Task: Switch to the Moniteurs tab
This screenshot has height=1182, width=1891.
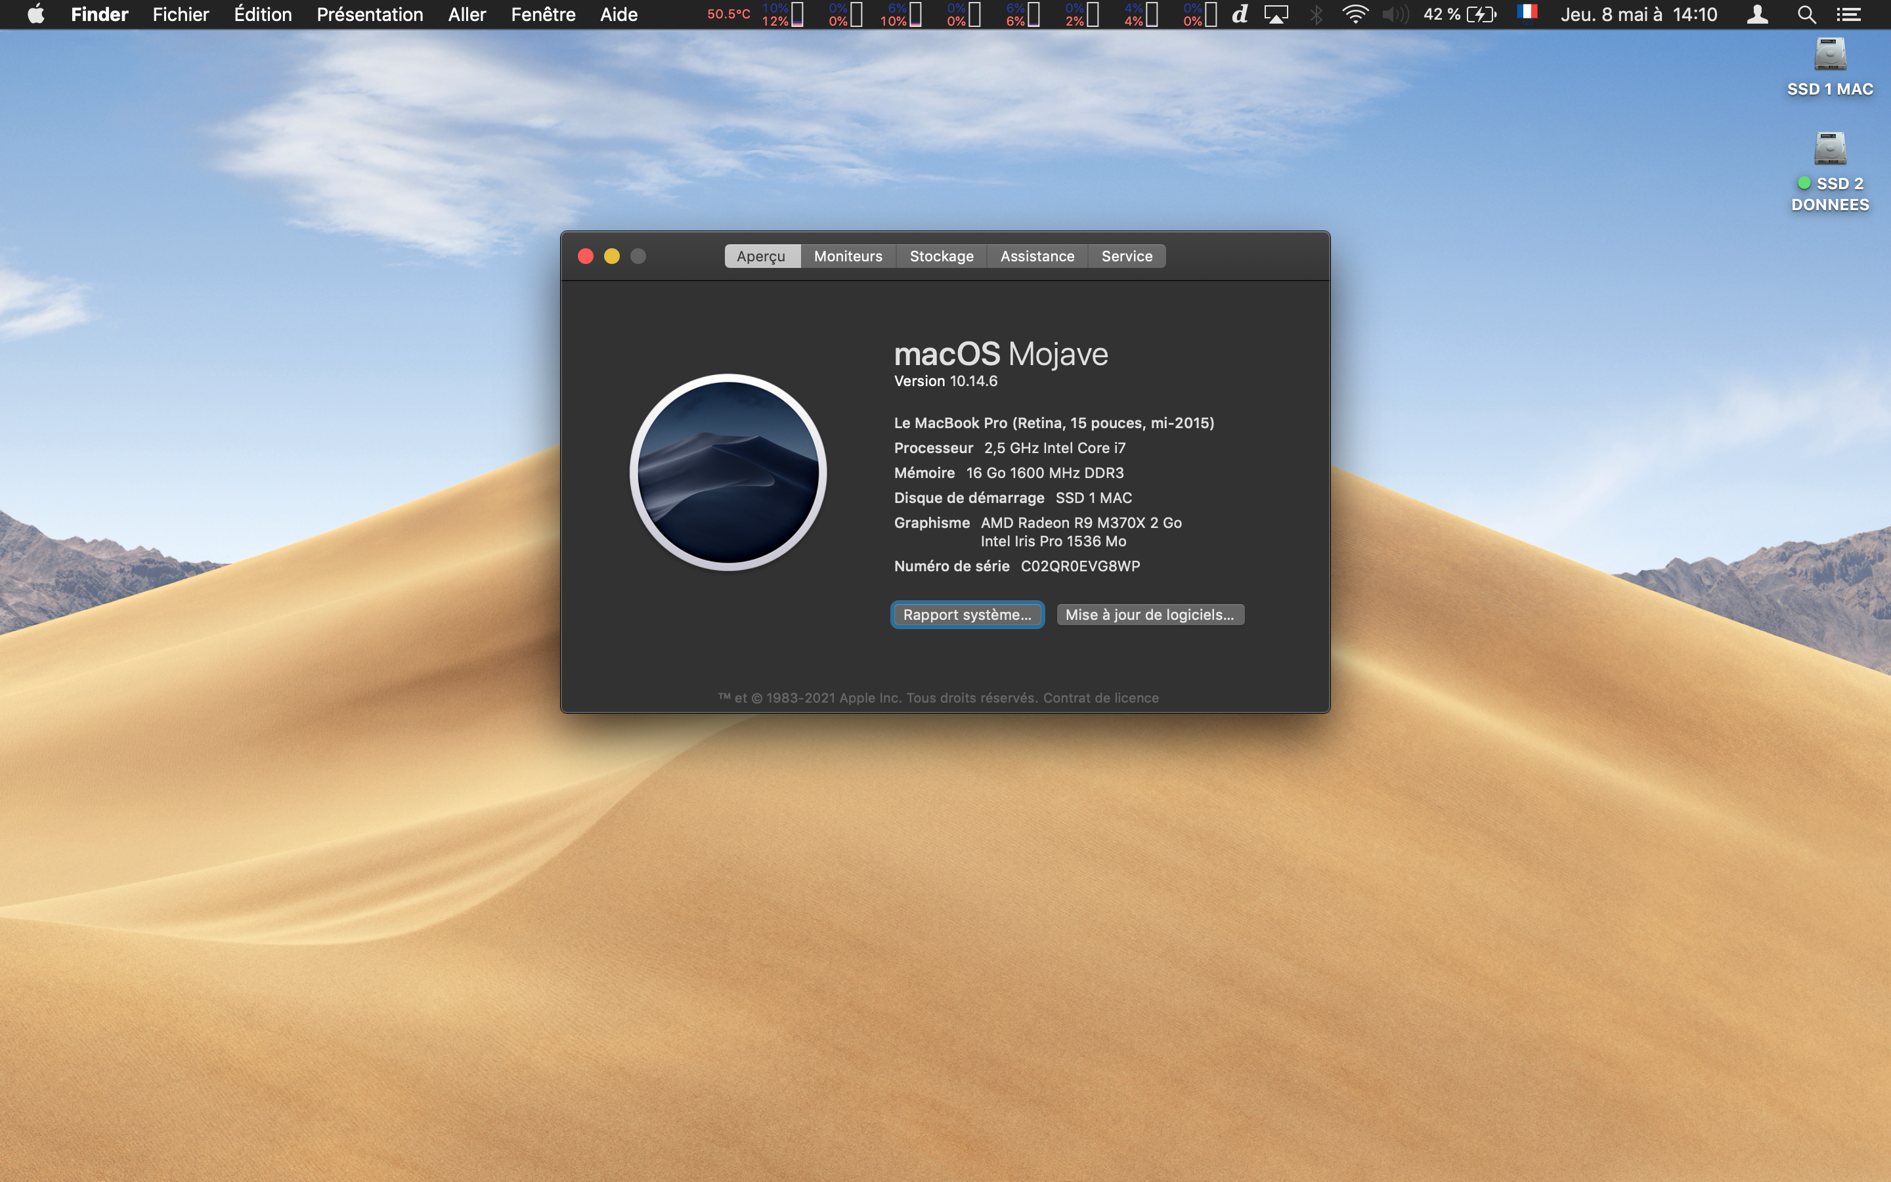Action: [848, 256]
